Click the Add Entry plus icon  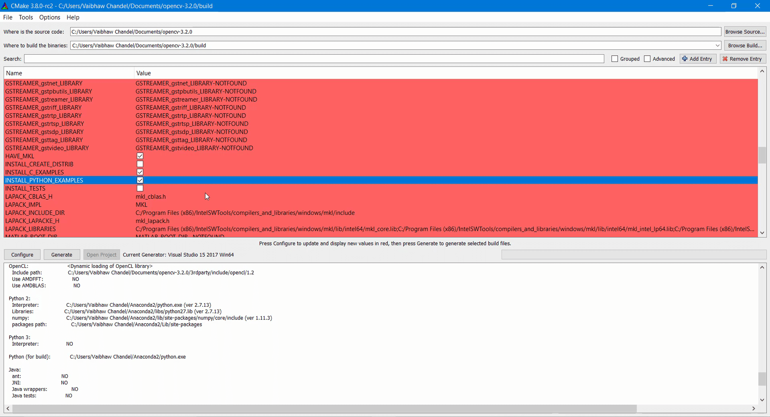[x=685, y=59]
